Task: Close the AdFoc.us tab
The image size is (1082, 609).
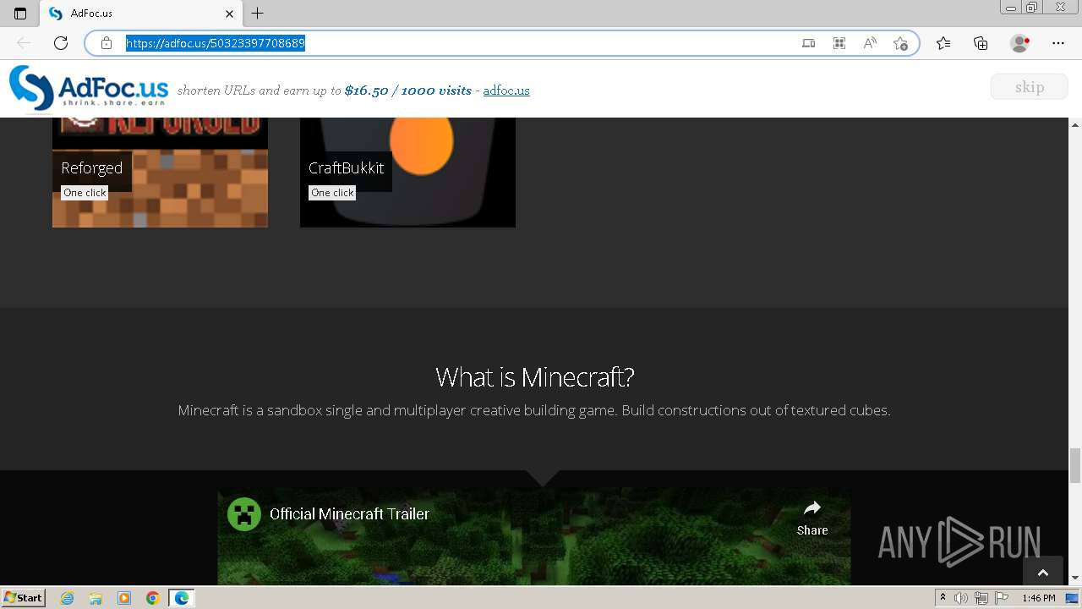Action: [x=230, y=14]
